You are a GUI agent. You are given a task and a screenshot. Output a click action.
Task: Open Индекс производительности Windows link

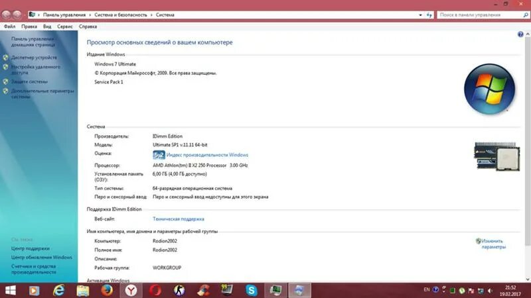207,155
